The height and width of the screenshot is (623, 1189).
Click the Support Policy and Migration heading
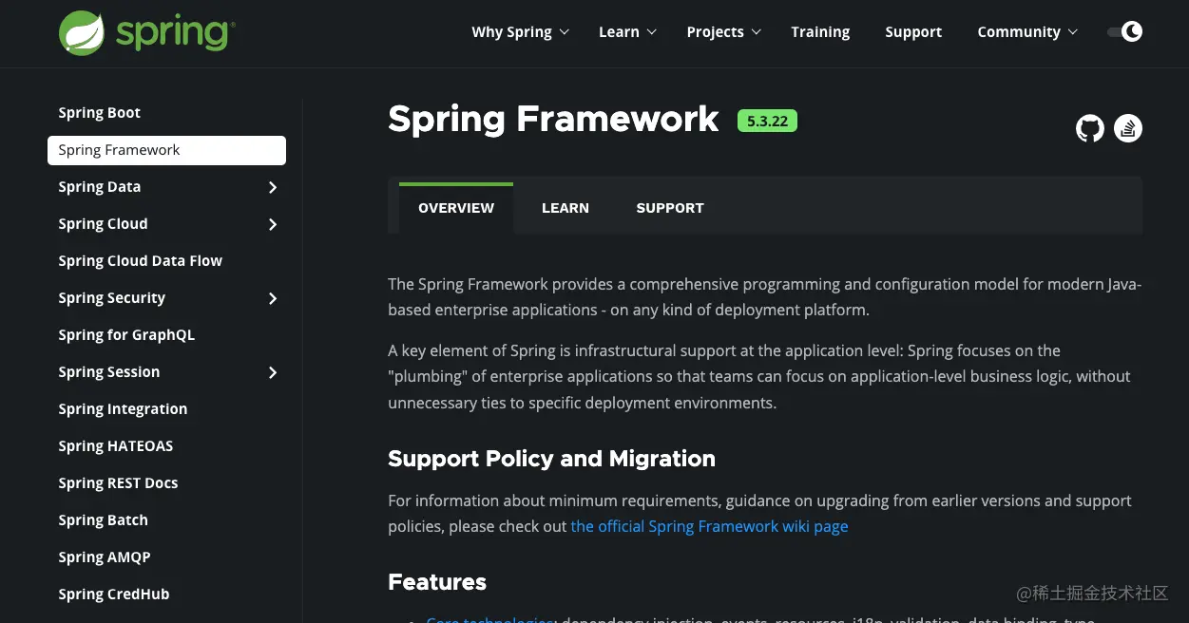551,459
